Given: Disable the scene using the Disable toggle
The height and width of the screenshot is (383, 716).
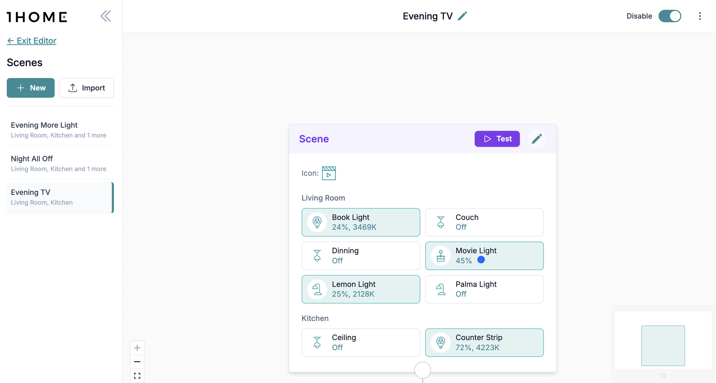Looking at the screenshot, I should click(670, 16).
